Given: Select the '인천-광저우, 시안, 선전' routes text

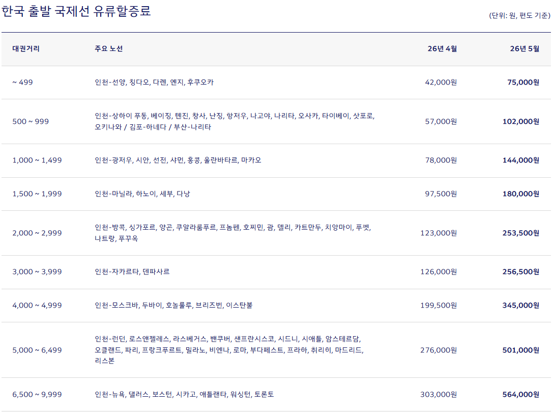Looking at the screenshot, I should 178,160.
